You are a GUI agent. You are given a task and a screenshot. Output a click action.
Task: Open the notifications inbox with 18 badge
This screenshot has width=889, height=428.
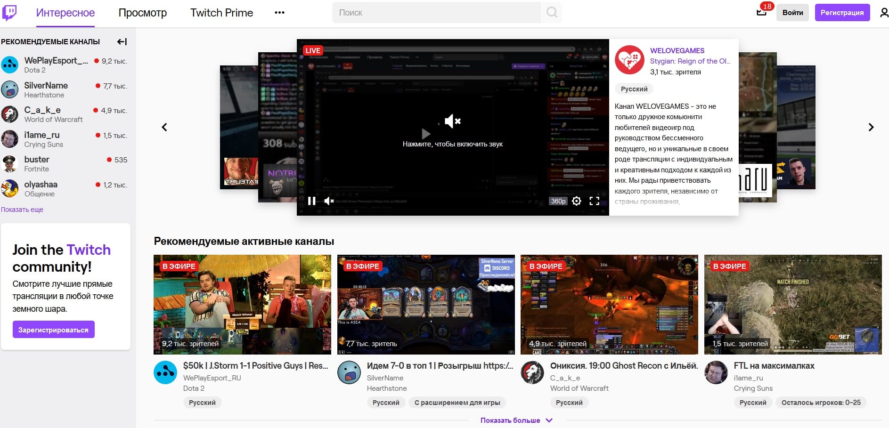click(762, 12)
